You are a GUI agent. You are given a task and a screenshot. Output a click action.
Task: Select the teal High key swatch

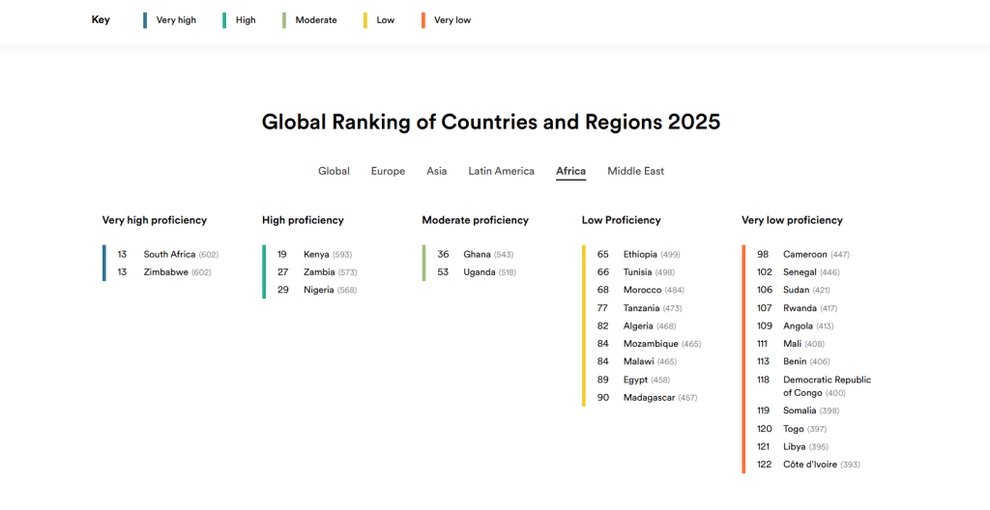224,20
